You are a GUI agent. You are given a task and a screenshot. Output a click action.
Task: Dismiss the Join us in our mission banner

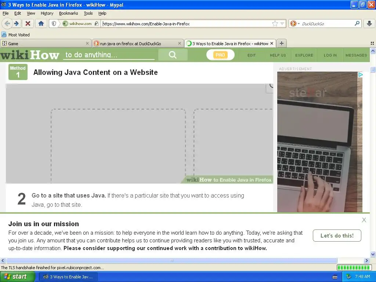click(364, 220)
